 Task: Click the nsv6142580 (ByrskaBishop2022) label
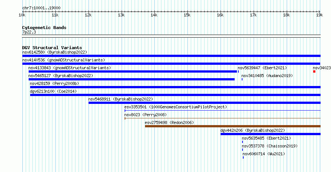(x=55, y=52)
